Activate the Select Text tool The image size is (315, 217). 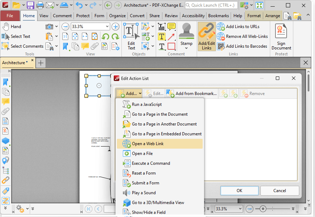[16, 36]
